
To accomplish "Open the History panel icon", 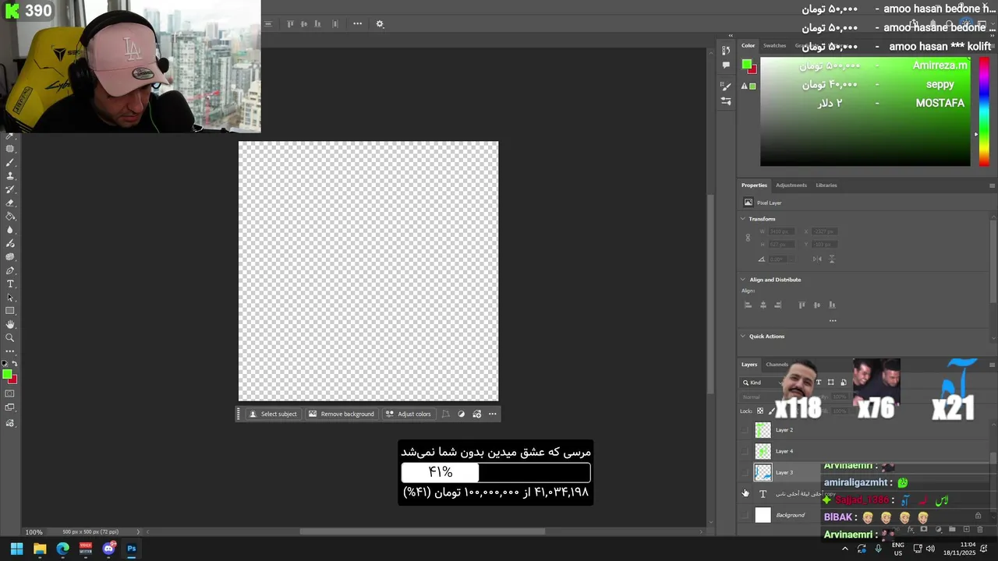I will point(726,51).
